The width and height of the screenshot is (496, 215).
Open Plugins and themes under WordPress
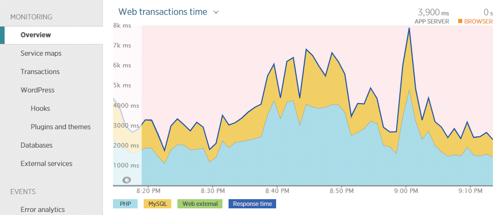click(60, 127)
